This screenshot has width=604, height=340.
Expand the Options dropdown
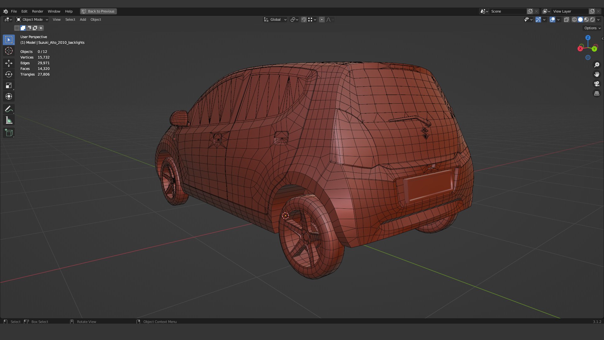tap(592, 28)
